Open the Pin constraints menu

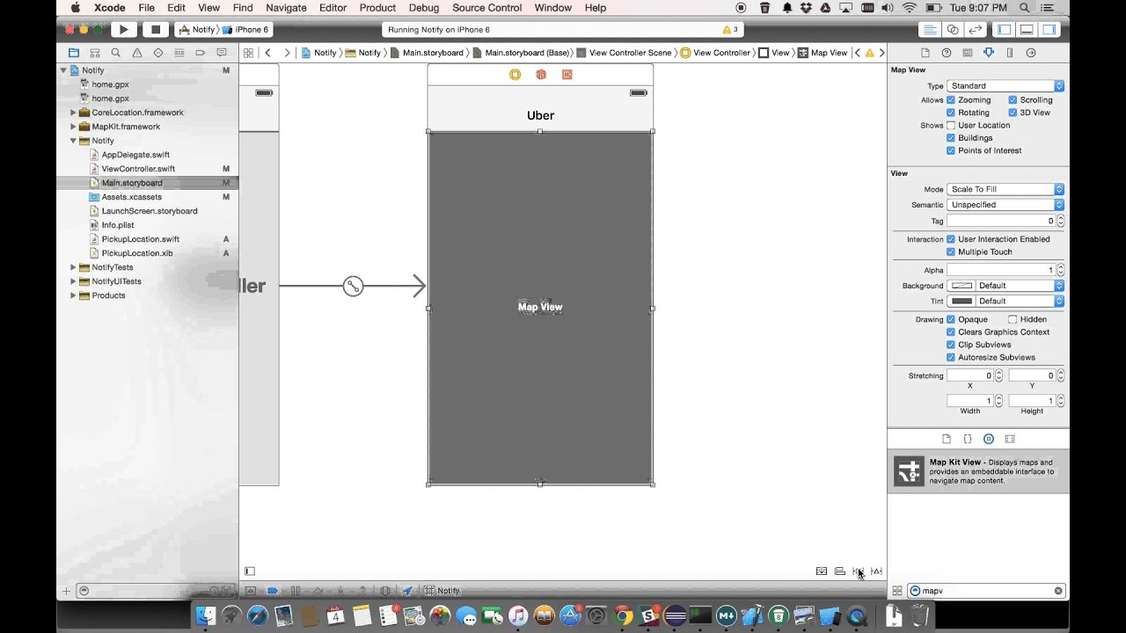[x=858, y=571]
